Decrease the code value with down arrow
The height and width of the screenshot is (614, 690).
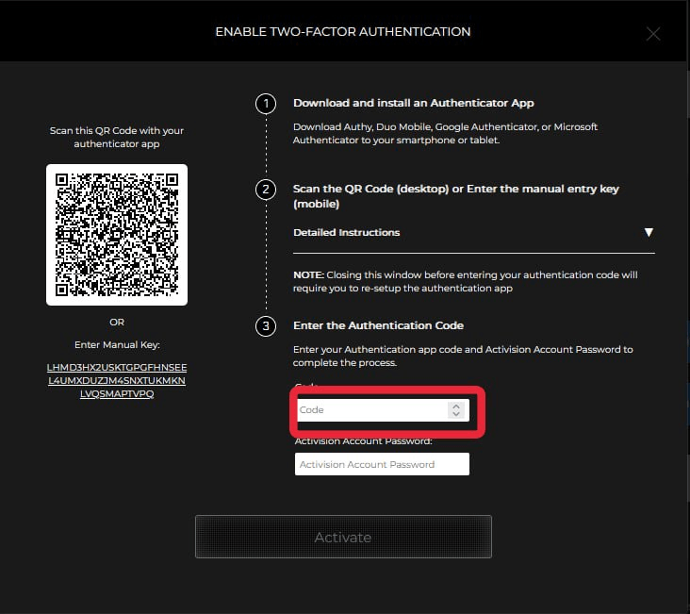pyautogui.click(x=456, y=414)
